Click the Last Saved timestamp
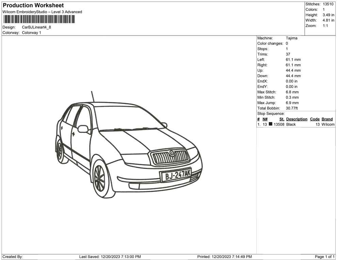Screen dimensions: 337x260 point(110,257)
